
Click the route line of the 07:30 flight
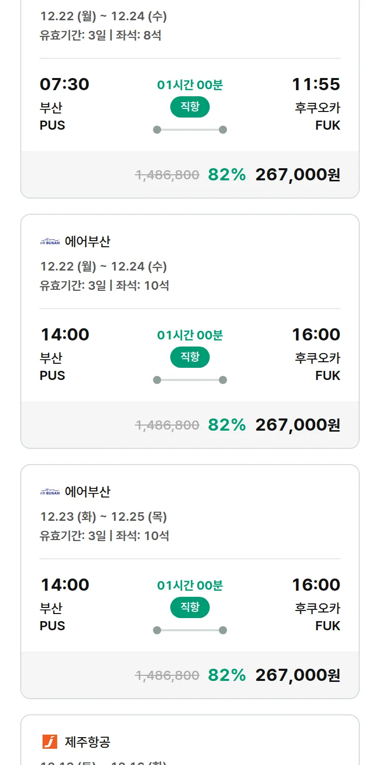189,130
